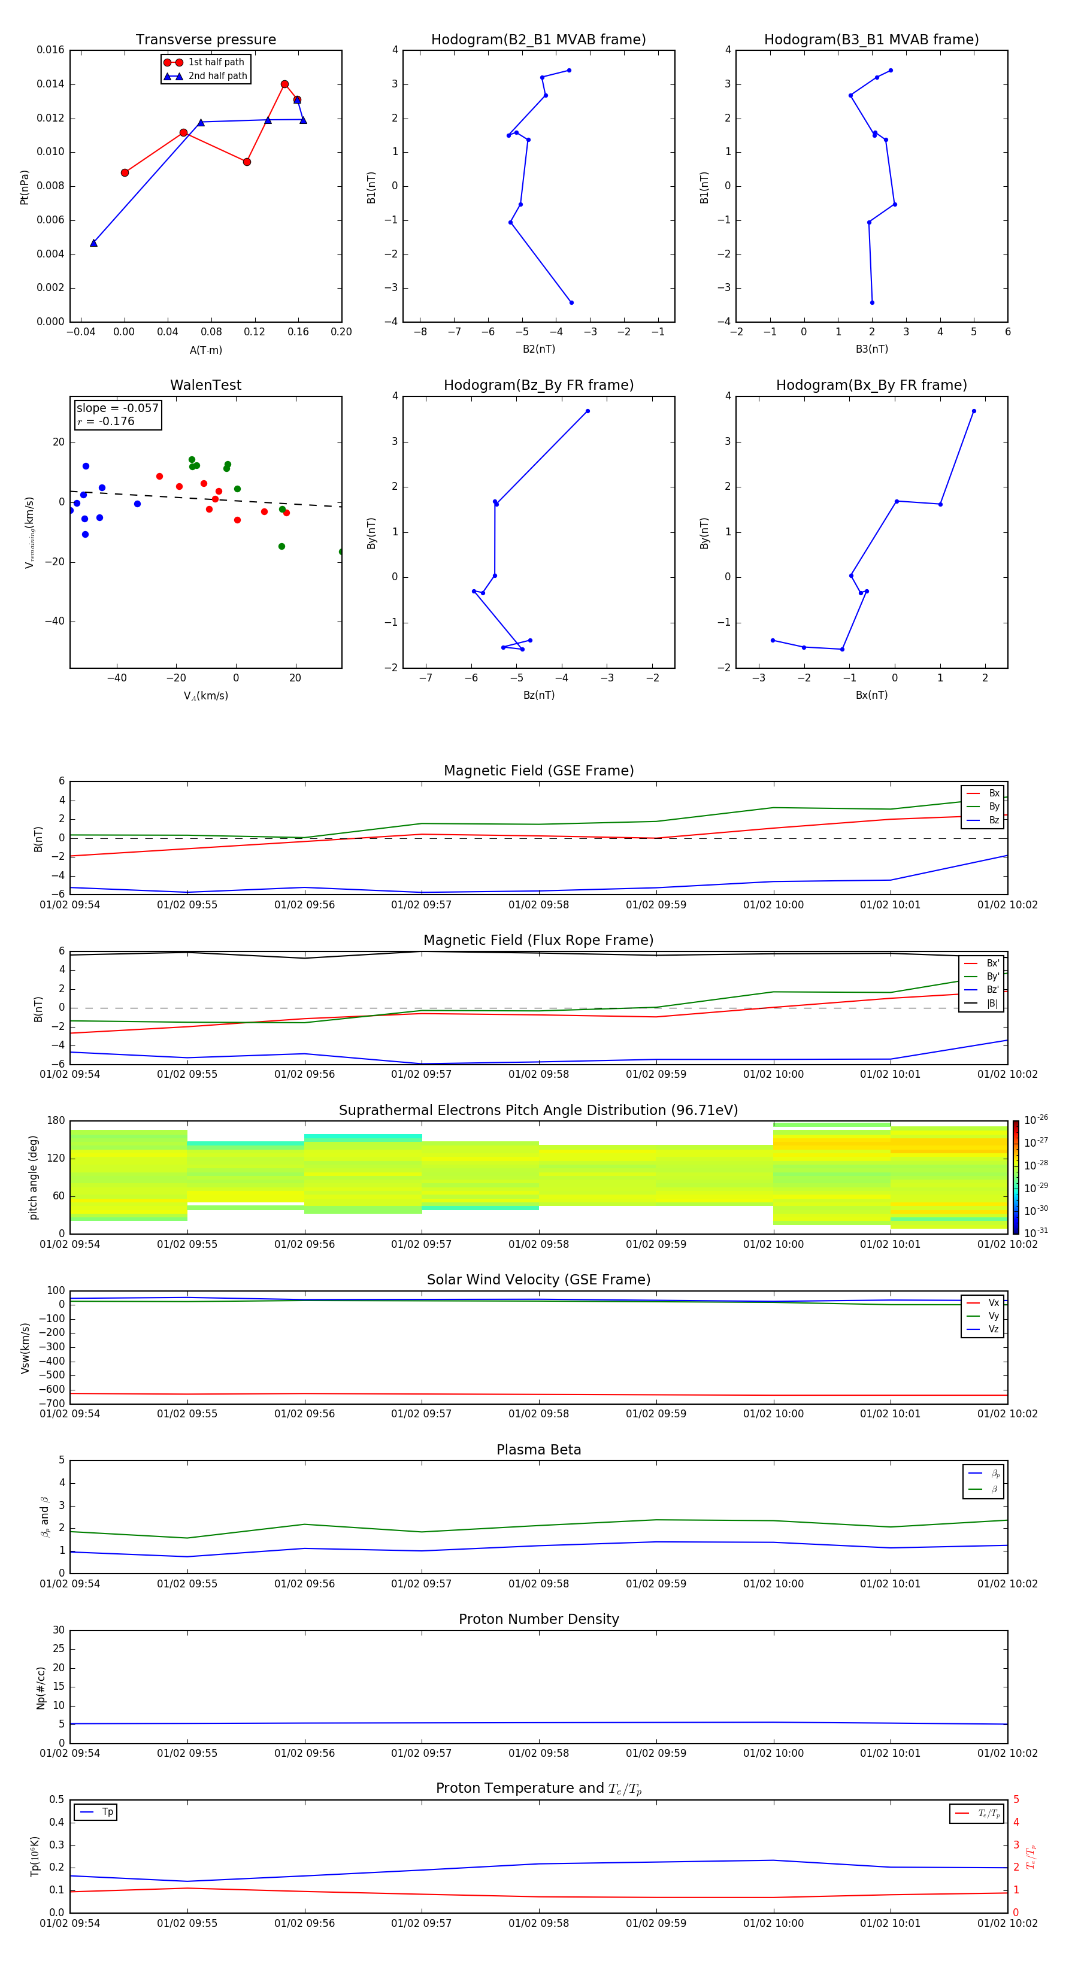Click the "Proton Temperature and Te/Tp" title

(538, 1789)
